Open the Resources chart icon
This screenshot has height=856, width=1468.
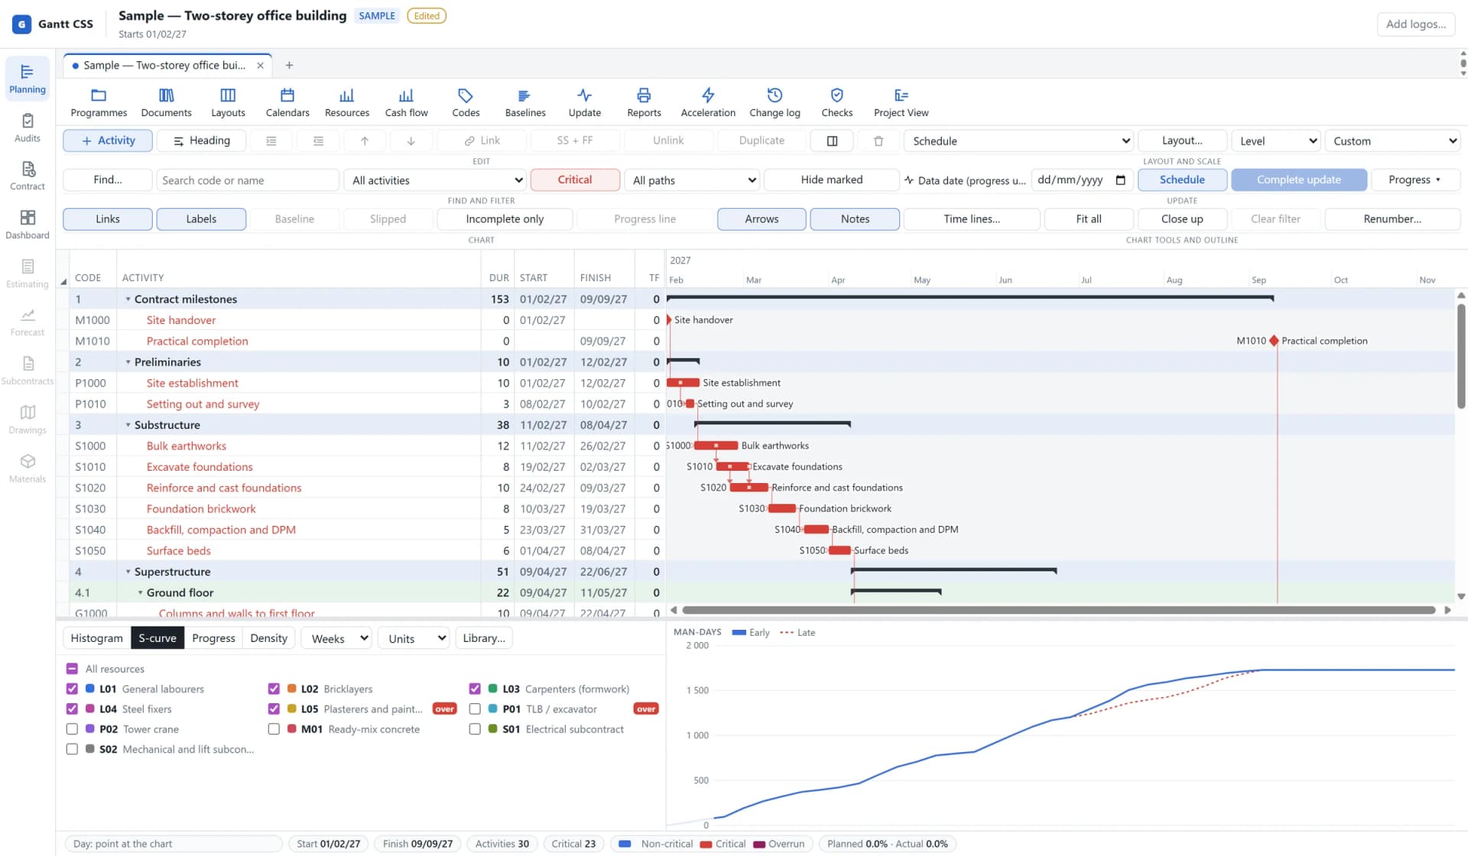pyautogui.click(x=346, y=102)
